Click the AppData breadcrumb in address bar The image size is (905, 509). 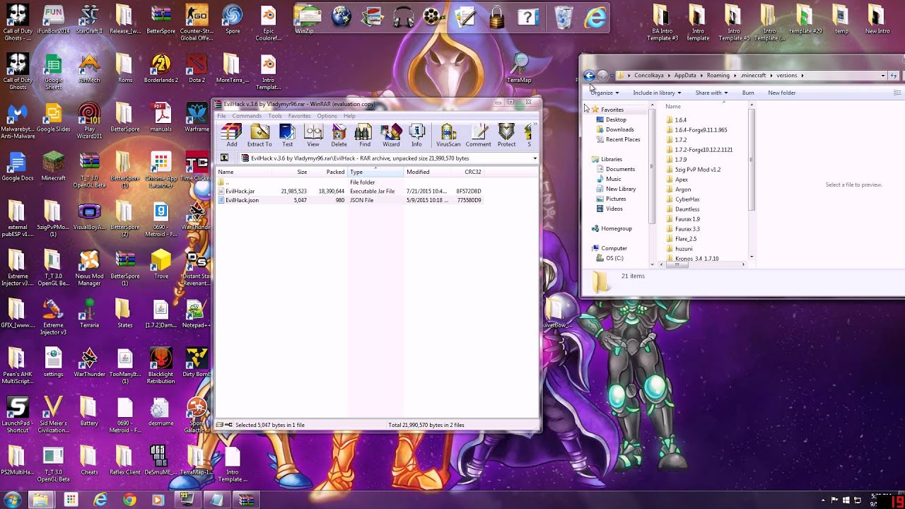coord(685,76)
